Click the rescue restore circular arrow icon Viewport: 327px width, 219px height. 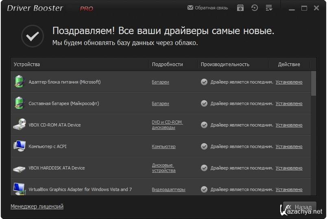(255, 8)
